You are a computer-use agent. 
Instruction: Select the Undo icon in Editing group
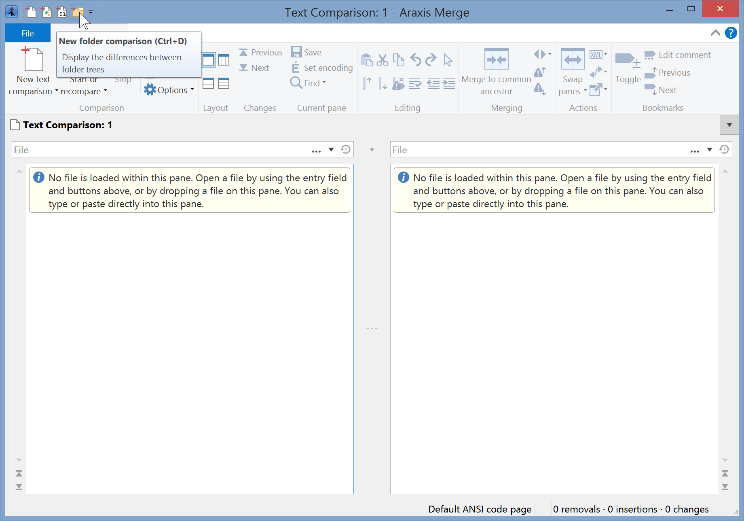416,59
